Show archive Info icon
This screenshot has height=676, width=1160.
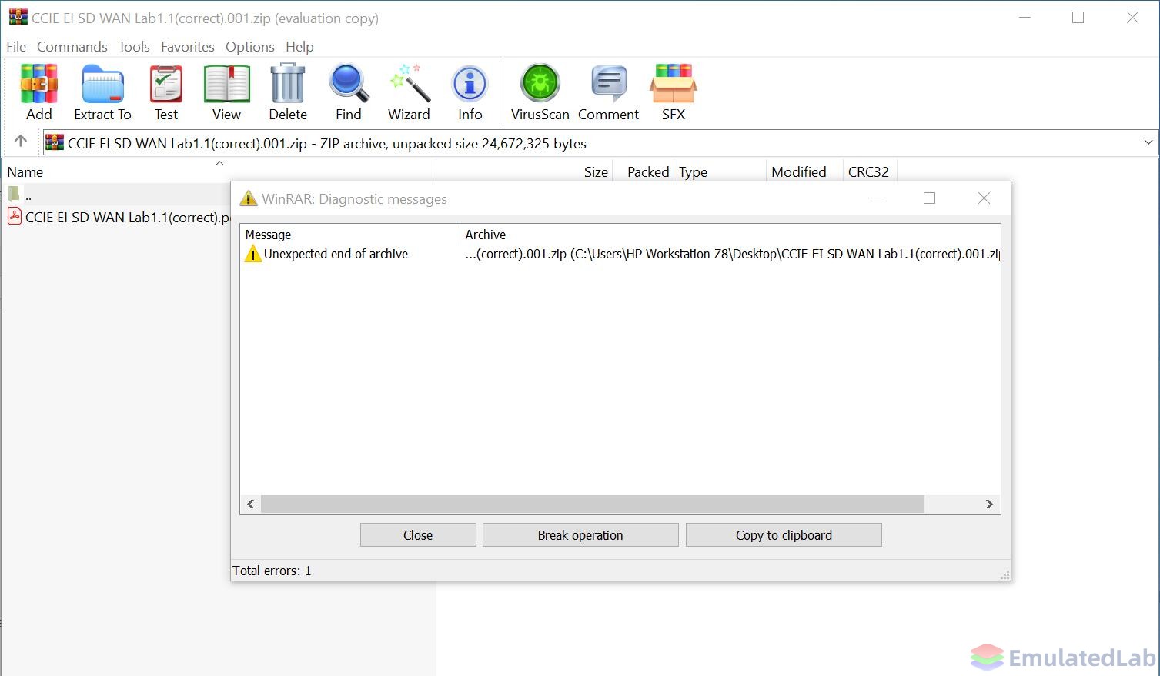coord(470,83)
